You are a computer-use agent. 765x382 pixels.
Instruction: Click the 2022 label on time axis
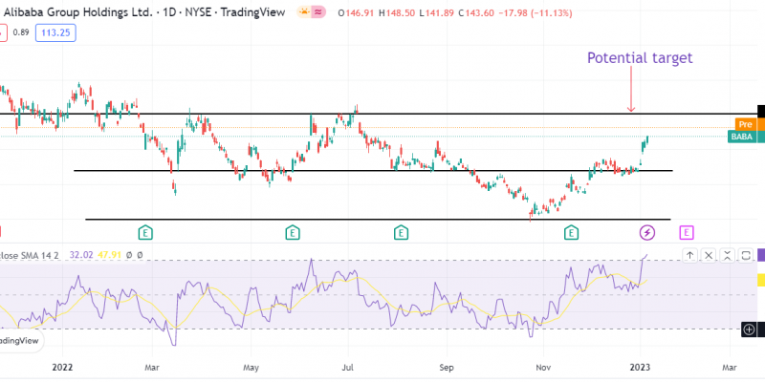(62, 367)
